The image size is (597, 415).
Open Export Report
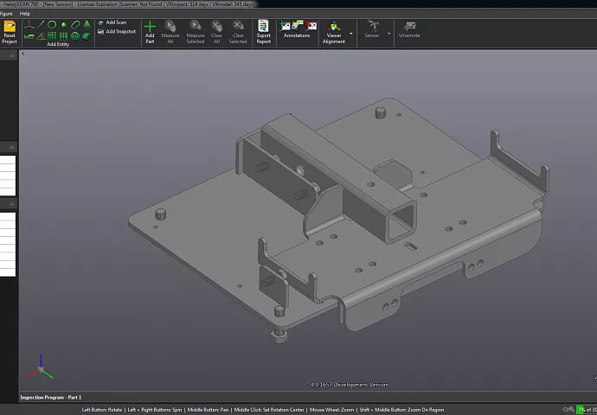click(x=264, y=32)
